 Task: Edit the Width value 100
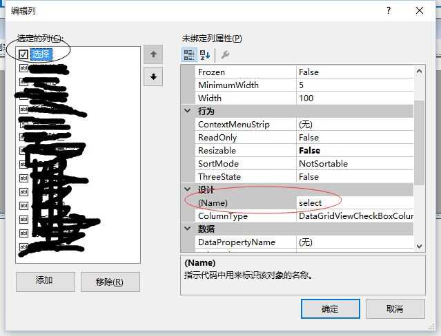pyautogui.click(x=355, y=98)
